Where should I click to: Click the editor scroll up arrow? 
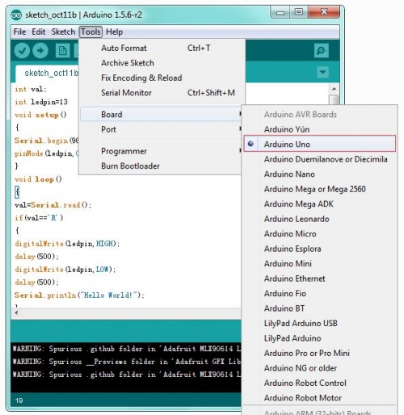point(334,89)
